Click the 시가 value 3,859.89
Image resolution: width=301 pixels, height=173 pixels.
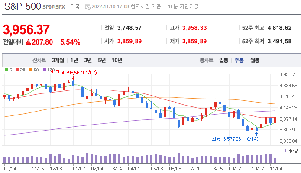click(129, 41)
